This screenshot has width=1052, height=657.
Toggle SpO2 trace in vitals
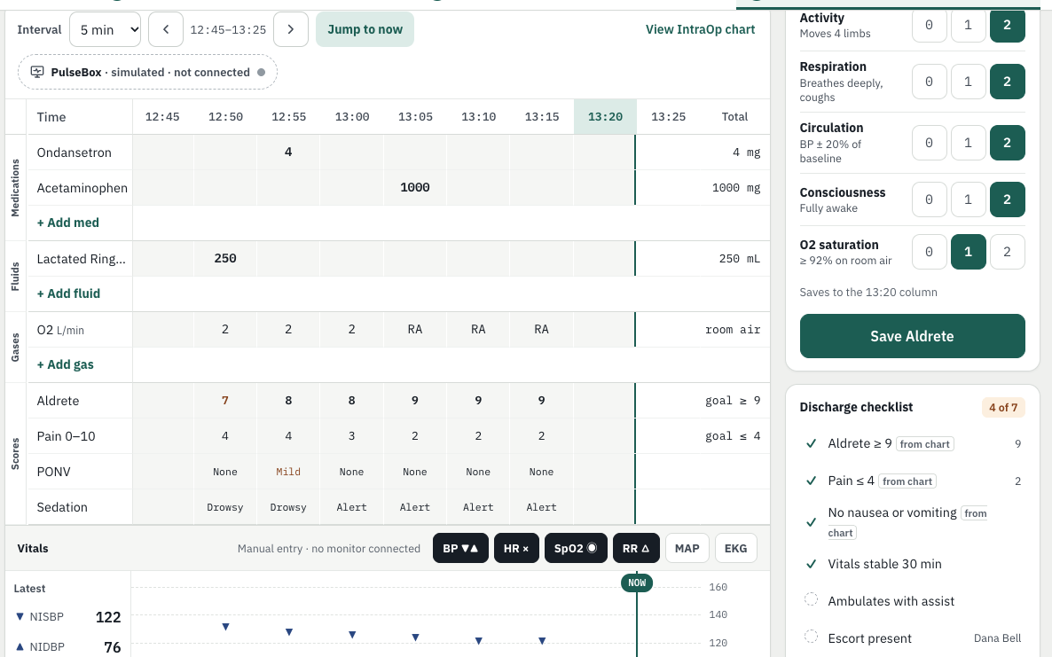[576, 548]
